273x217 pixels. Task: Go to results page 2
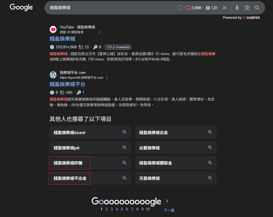point(106,209)
